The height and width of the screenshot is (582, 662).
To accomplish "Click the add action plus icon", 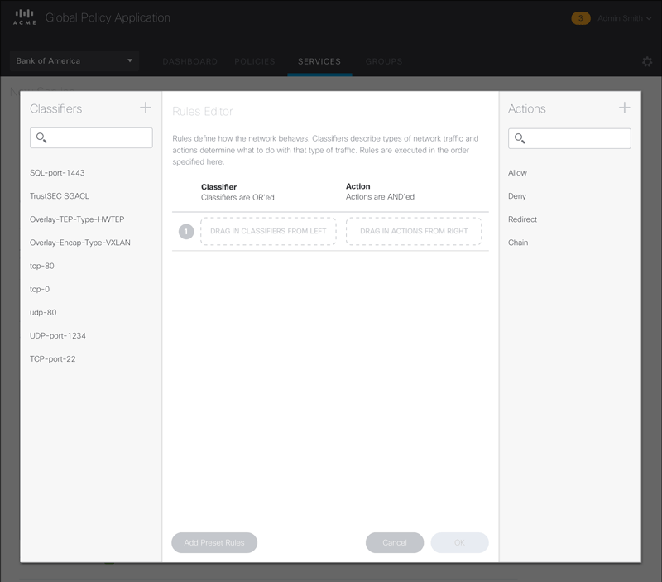I will point(624,108).
